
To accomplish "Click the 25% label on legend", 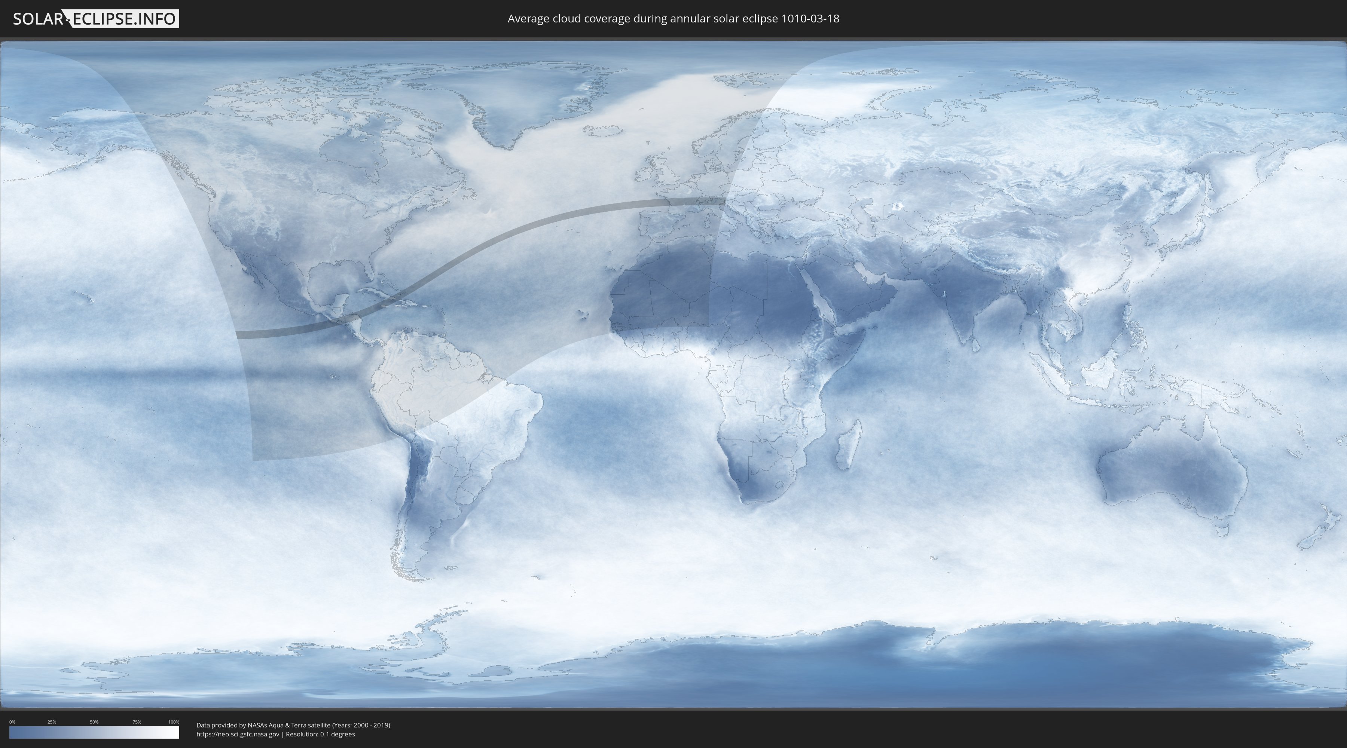I will [x=52, y=722].
